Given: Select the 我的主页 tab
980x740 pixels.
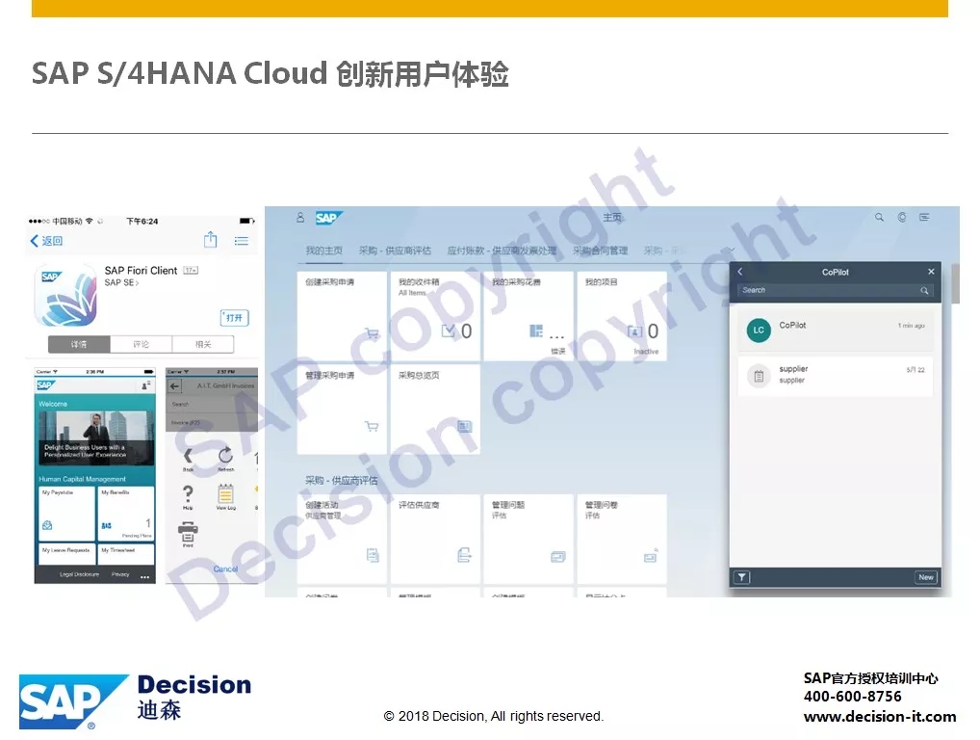Looking at the screenshot, I should pos(323,251).
